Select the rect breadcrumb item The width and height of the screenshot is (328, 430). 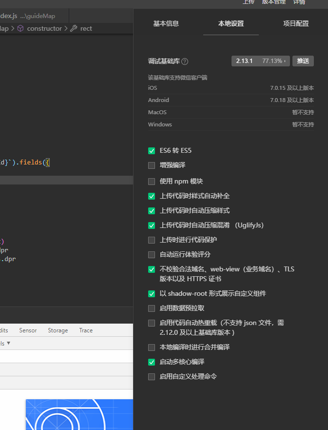(86, 28)
